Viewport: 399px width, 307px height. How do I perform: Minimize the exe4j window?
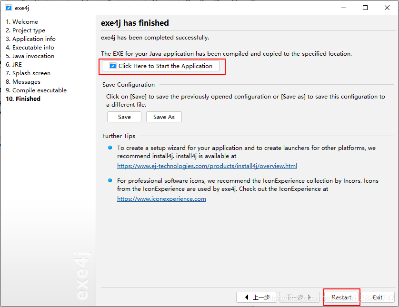point(344,8)
